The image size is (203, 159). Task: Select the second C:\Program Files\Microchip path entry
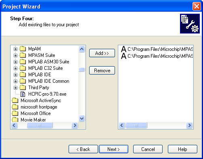pyautogui.click(x=160, y=56)
